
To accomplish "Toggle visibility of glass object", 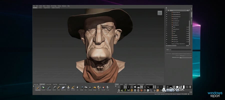I will (166, 27).
